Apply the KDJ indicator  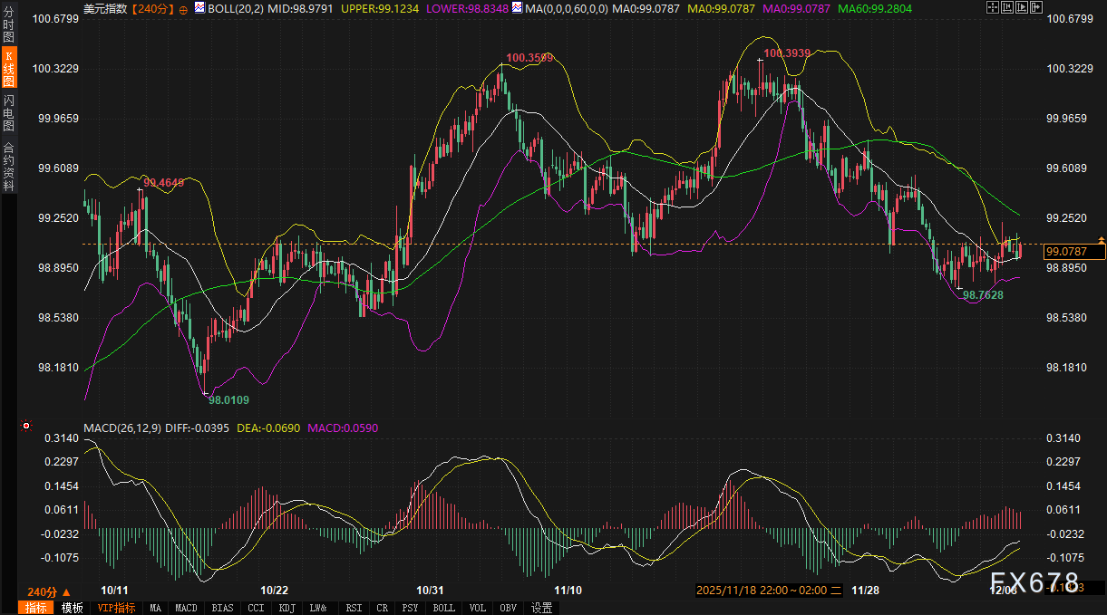tap(287, 608)
